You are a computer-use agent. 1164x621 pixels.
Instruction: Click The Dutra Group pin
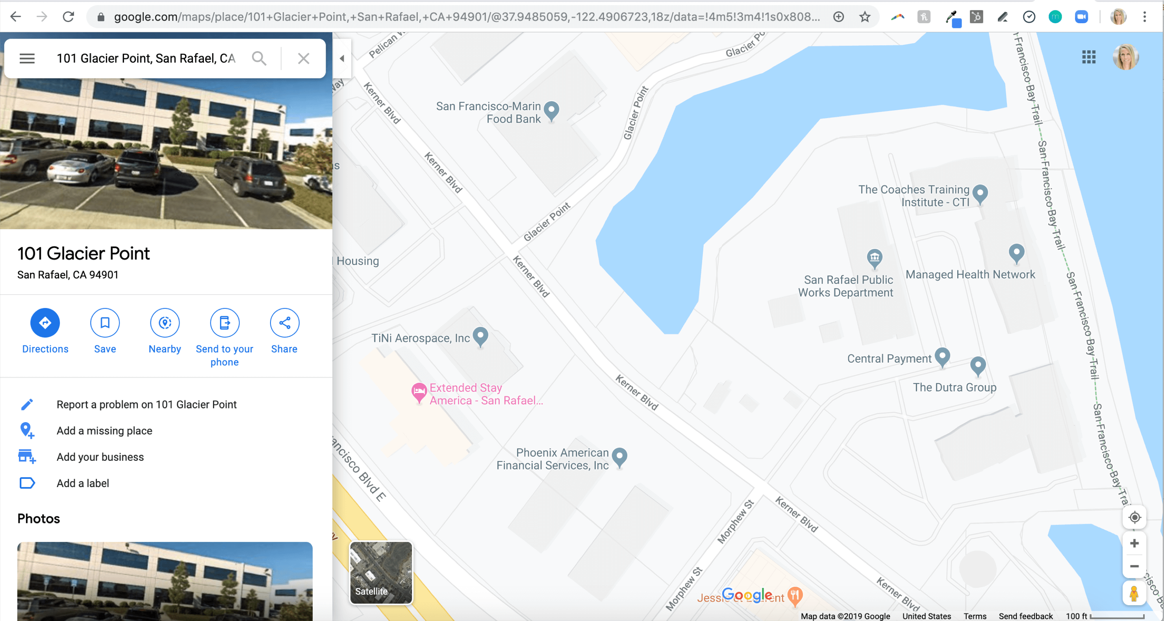(x=978, y=366)
